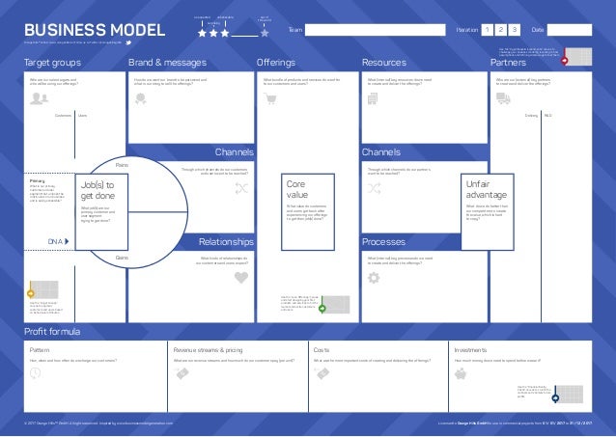
Task: Click the second white rating star
Action: [213, 33]
